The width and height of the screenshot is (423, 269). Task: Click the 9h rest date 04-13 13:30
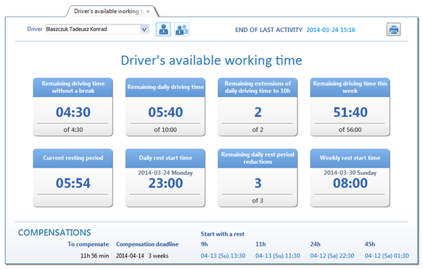pyautogui.click(x=223, y=255)
